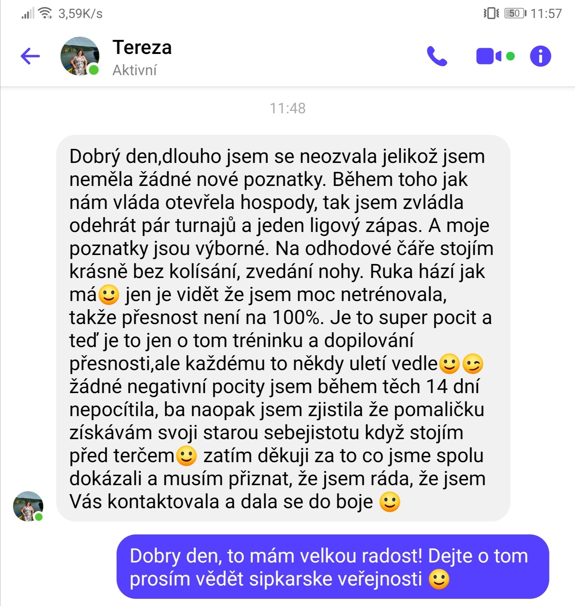Start video call with camera icon
The height and width of the screenshot is (606, 575).
(x=489, y=56)
